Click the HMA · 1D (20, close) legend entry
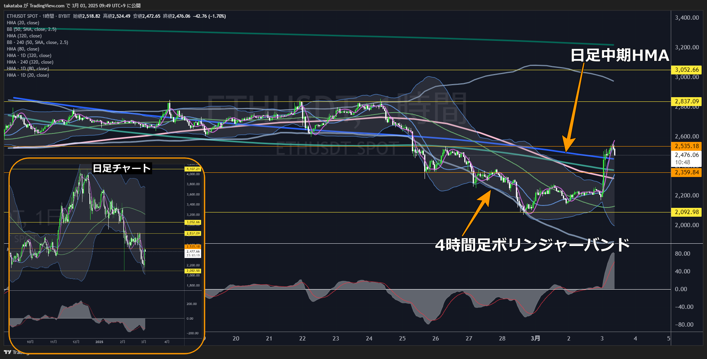This screenshot has height=359, width=707. (x=28, y=75)
